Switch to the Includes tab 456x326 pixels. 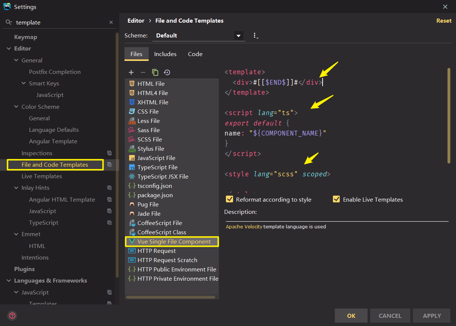[165, 54]
